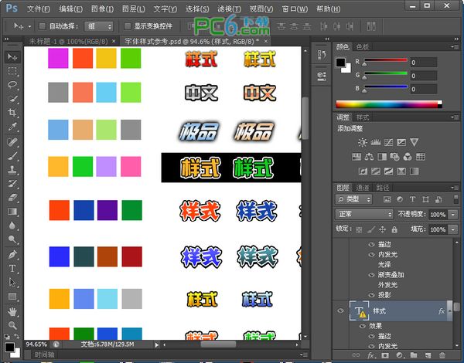This screenshot has height=363, width=464.
Task: Select the Eyedropper tool
Action: coord(12,127)
